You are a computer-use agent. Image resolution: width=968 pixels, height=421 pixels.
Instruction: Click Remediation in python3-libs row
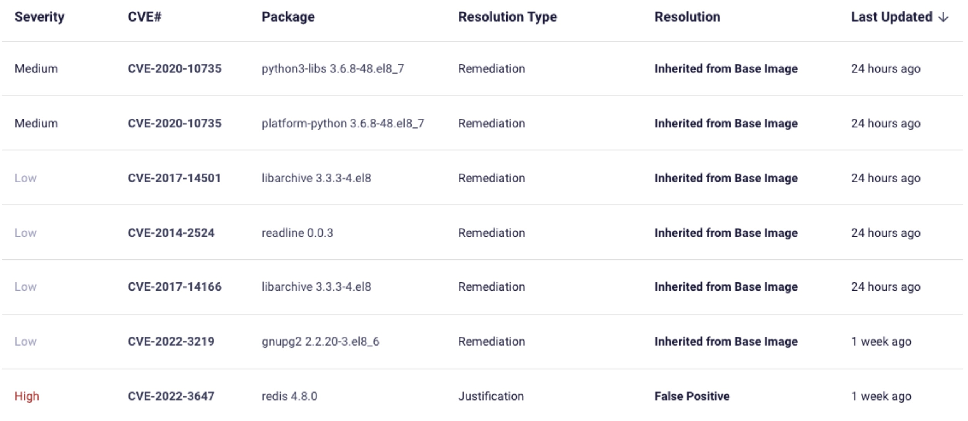492,68
